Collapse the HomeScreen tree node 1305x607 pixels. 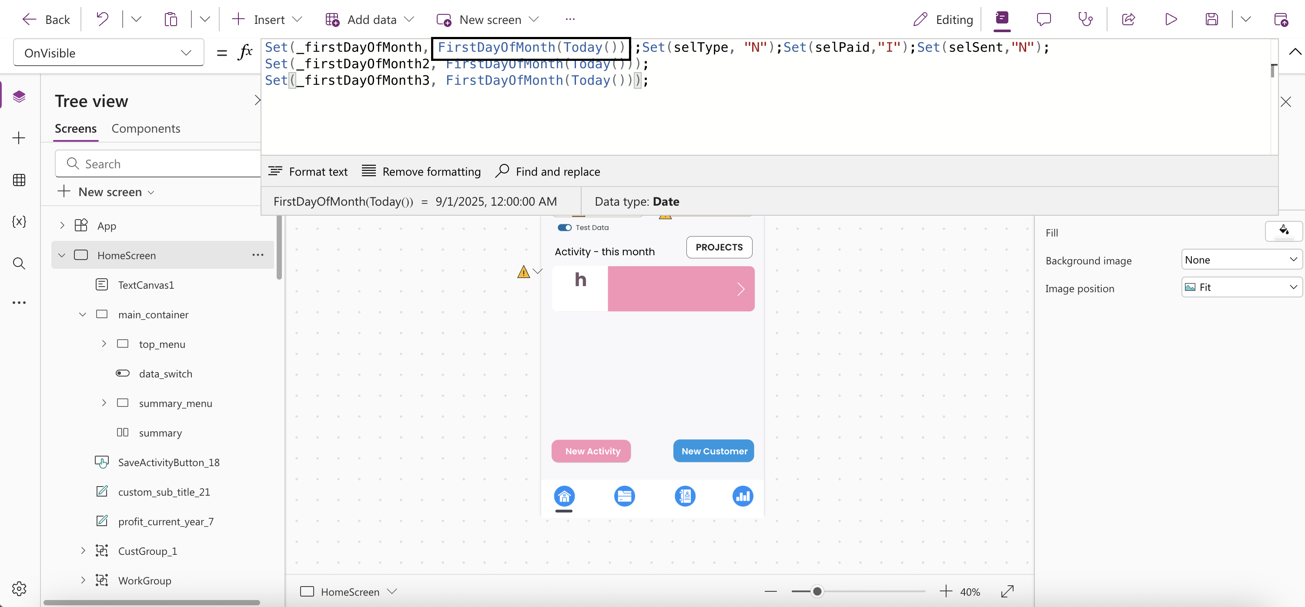click(61, 255)
